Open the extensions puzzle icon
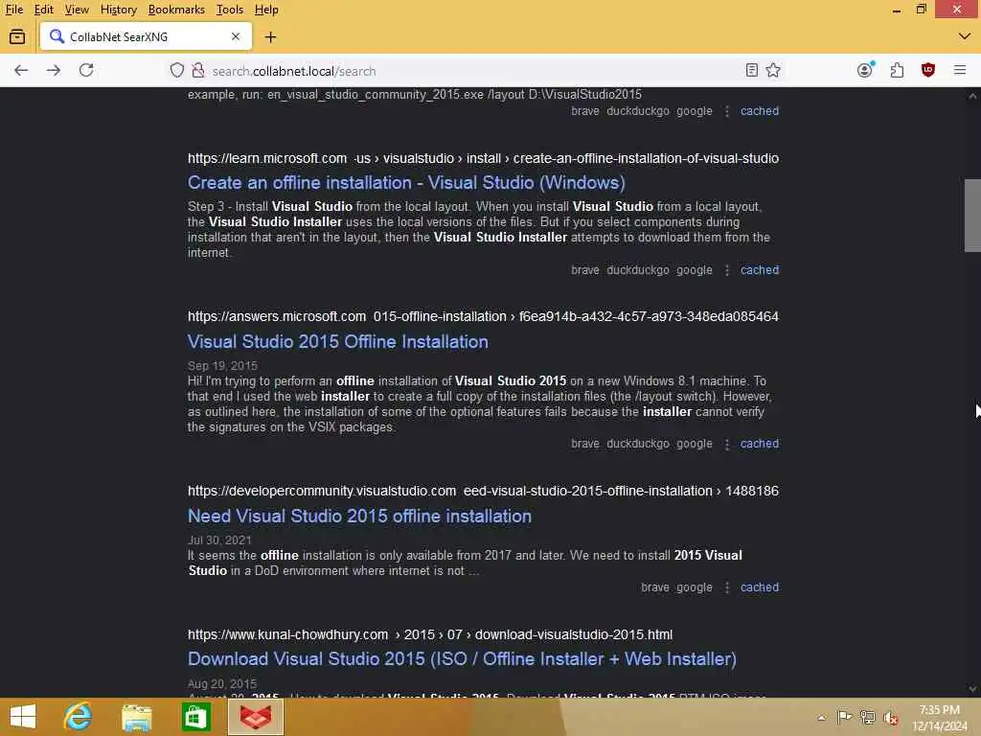This screenshot has height=736, width=981. point(897,70)
